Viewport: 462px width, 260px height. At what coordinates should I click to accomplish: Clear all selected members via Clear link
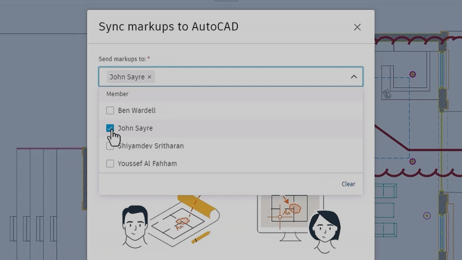point(348,184)
